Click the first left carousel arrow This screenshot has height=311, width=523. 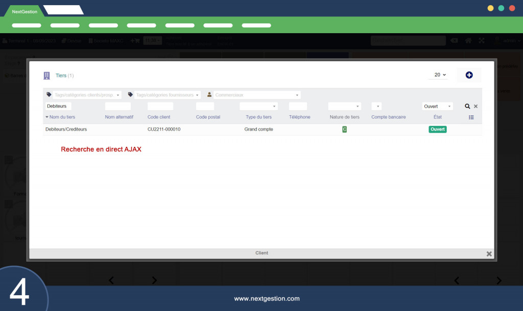pyautogui.click(x=111, y=280)
